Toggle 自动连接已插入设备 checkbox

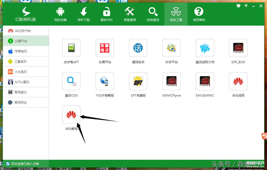pos(8,164)
